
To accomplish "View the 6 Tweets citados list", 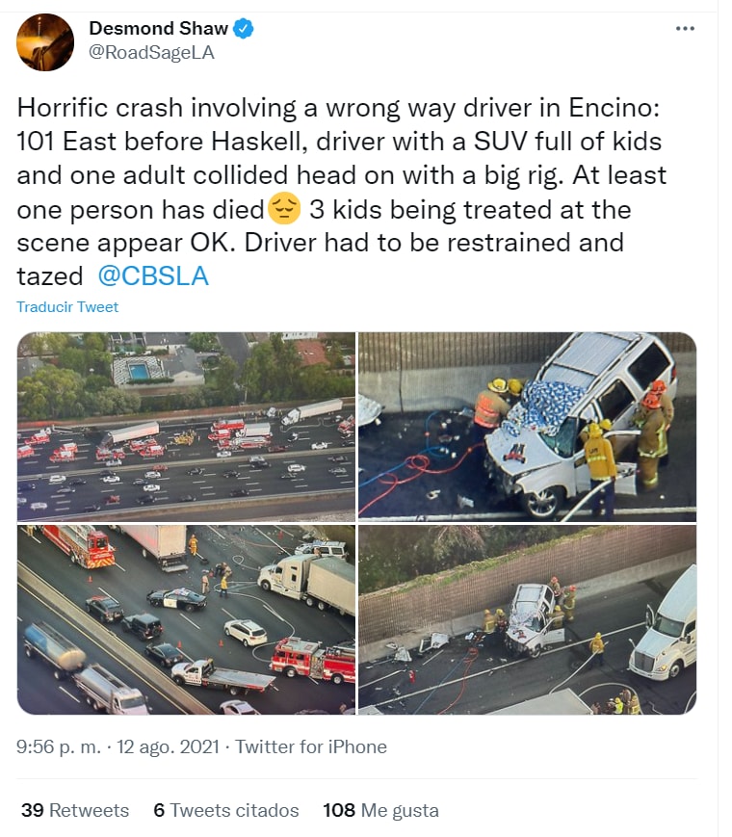I will pos(225,810).
